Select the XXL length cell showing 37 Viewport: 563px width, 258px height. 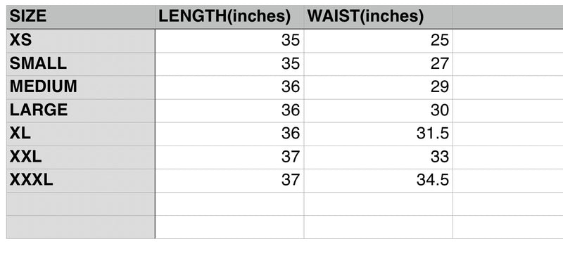(x=229, y=157)
